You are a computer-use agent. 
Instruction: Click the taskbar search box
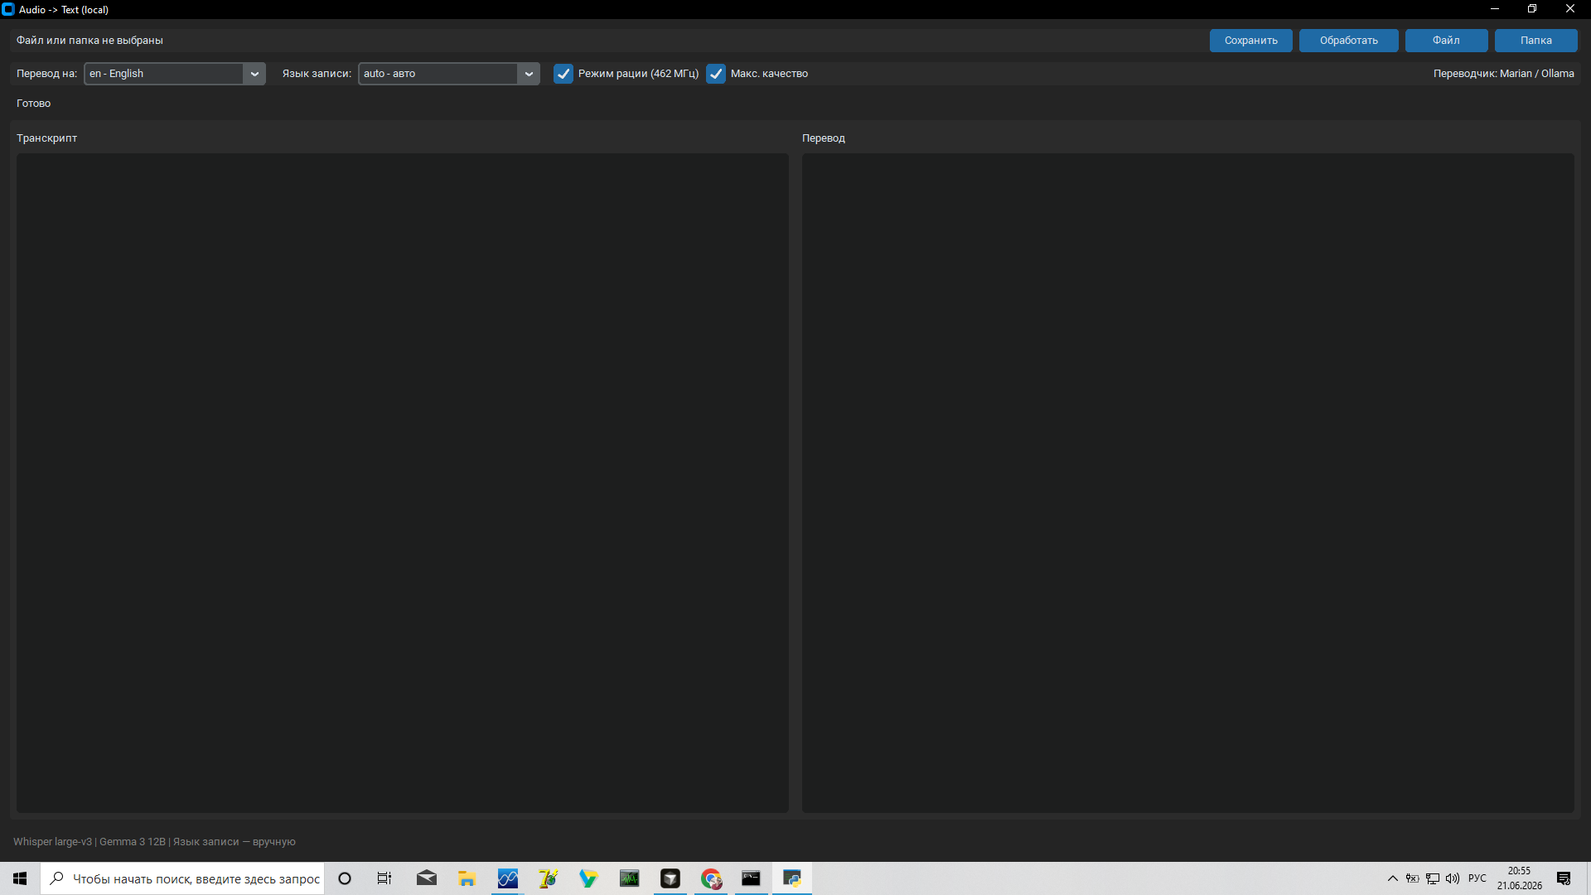coord(182,878)
